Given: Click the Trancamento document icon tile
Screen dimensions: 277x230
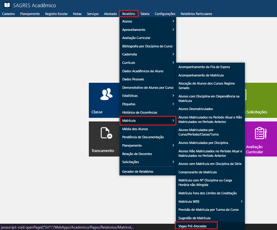Looking at the screenshot, I should [104, 139].
